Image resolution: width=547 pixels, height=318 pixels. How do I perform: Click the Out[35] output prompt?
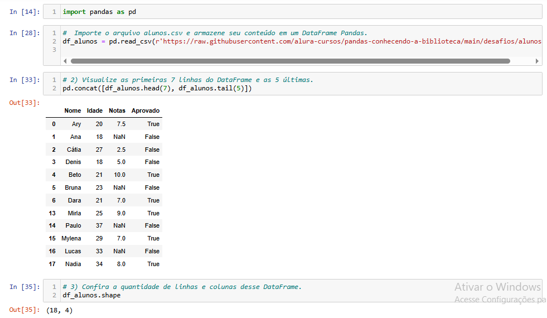point(25,310)
